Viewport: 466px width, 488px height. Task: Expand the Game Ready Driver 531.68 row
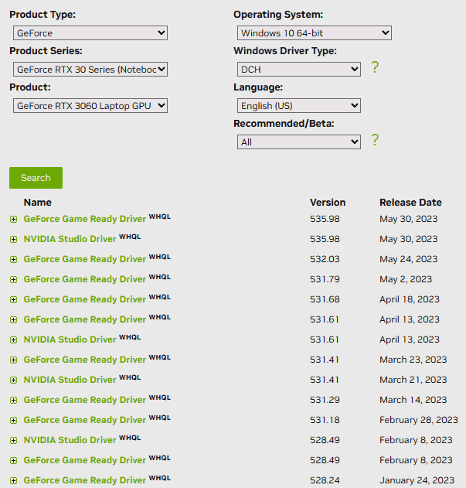13,300
